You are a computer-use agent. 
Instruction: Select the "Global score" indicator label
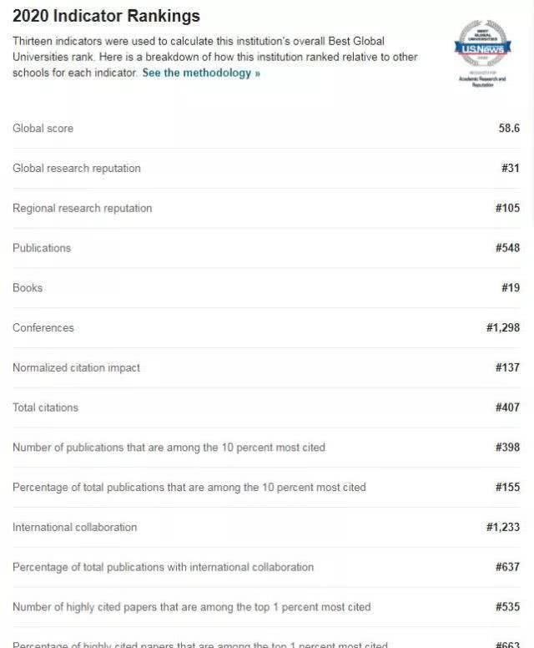[43, 129]
